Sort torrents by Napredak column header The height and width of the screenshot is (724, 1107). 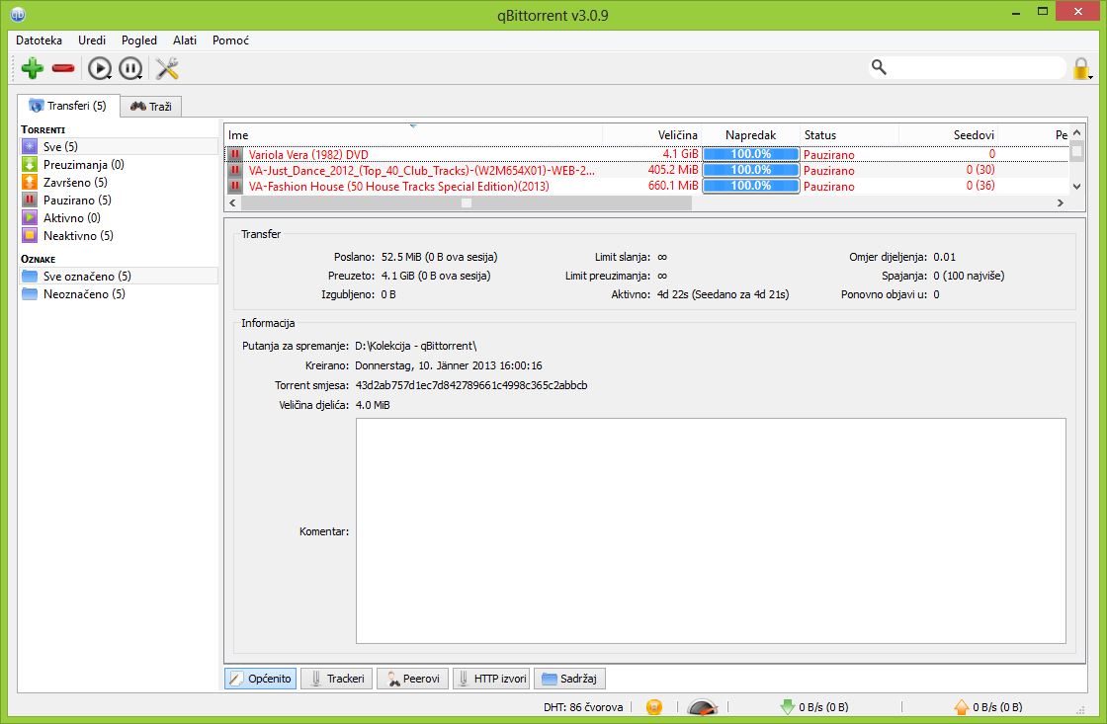pyautogui.click(x=750, y=134)
